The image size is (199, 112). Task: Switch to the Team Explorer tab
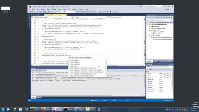(x=156, y=62)
